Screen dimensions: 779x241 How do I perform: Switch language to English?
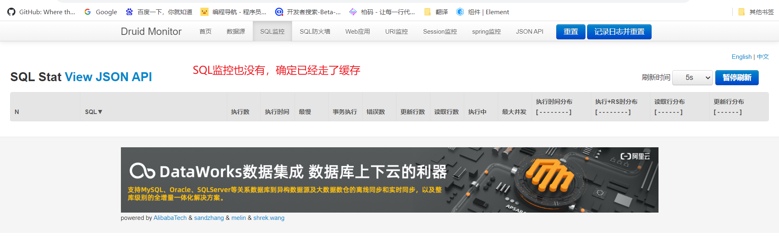click(741, 57)
